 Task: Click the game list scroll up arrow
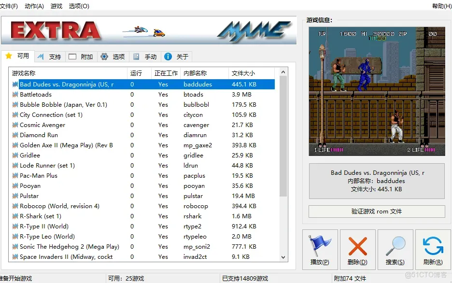point(283,72)
